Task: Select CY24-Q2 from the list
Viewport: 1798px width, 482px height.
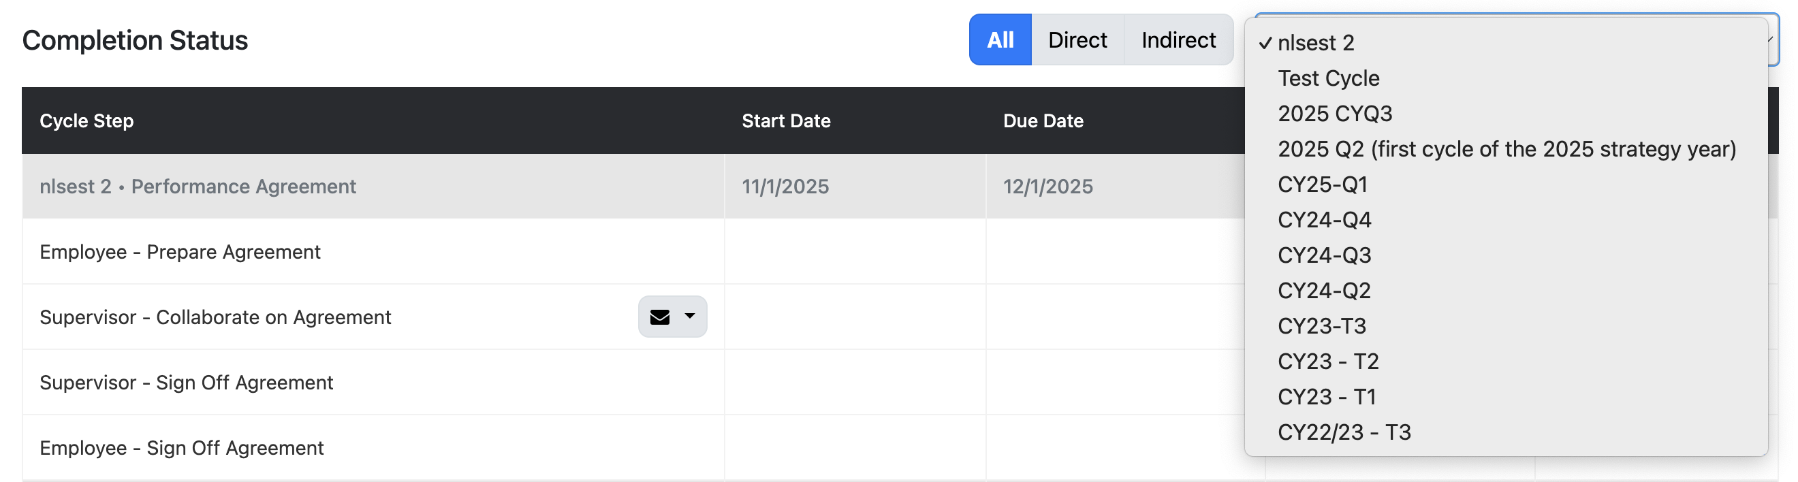Action: [x=1325, y=290]
